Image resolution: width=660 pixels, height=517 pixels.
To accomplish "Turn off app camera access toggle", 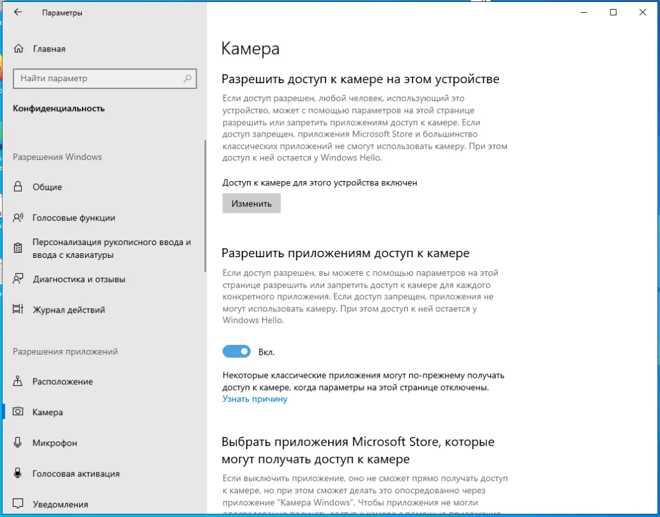I will [237, 351].
